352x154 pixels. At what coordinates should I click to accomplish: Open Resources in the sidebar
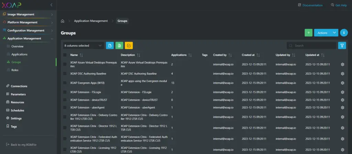click(x=17, y=102)
